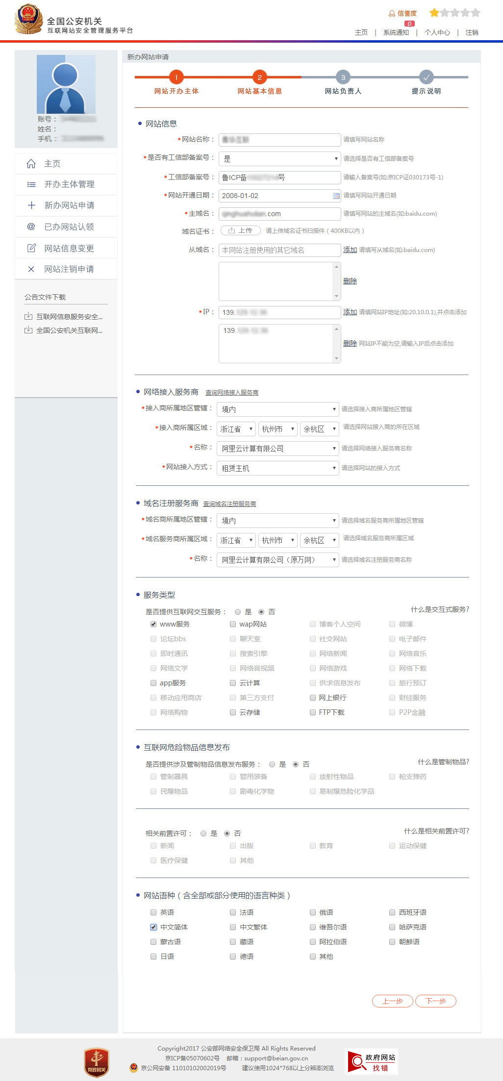Viewport: 503px width, 1081px height.
Task: Toggle the www服务 checkbox
Action: tap(153, 624)
